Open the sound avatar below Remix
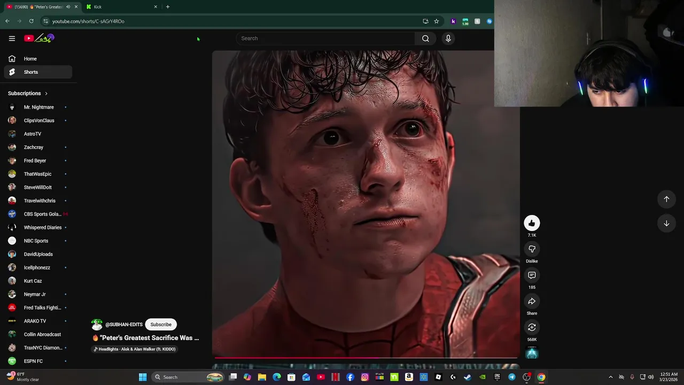684x385 pixels. coord(532,353)
